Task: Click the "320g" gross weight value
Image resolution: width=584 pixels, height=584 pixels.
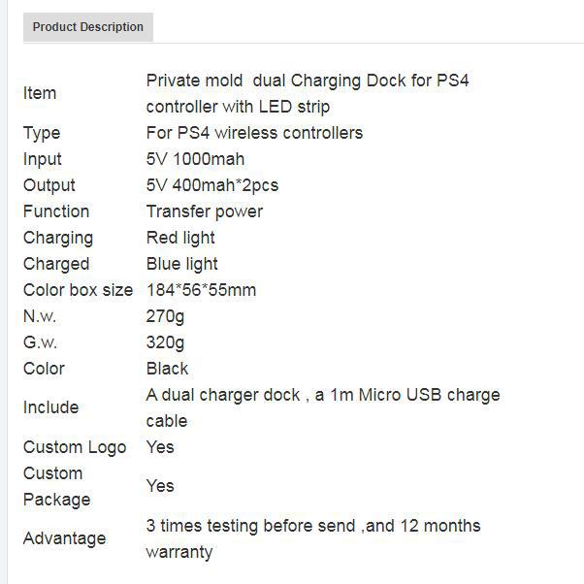Action: 165,342
